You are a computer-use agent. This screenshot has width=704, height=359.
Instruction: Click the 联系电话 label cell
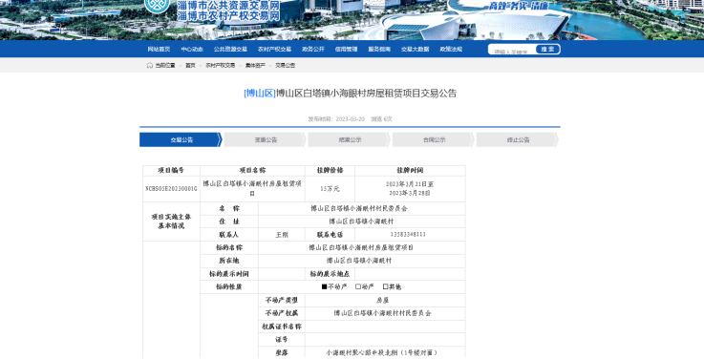tap(330, 235)
